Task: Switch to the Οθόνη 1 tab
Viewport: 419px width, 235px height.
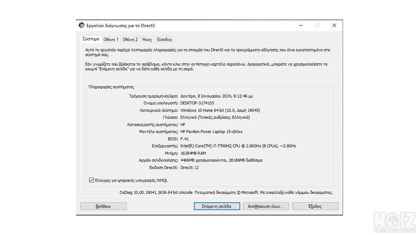Action: click(111, 39)
